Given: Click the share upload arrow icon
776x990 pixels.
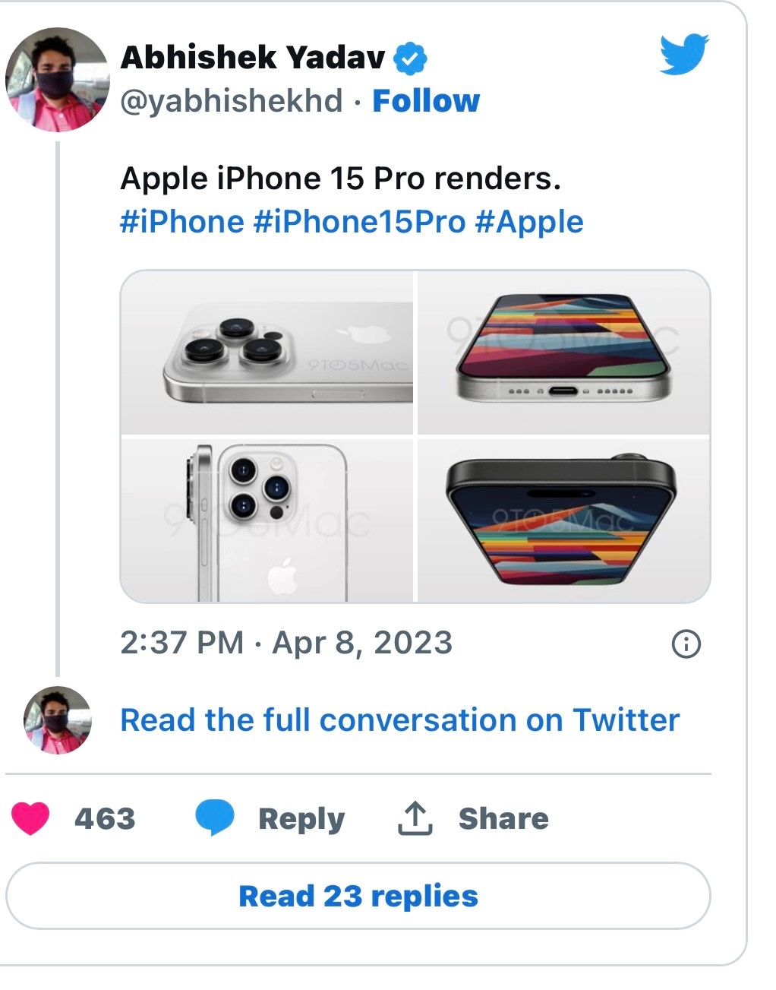Looking at the screenshot, I should [415, 818].
